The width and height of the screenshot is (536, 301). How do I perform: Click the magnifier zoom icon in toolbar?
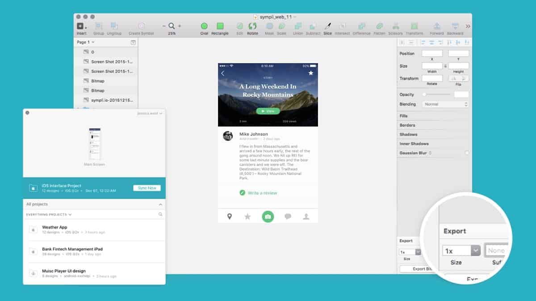click(x=172, y=26)
